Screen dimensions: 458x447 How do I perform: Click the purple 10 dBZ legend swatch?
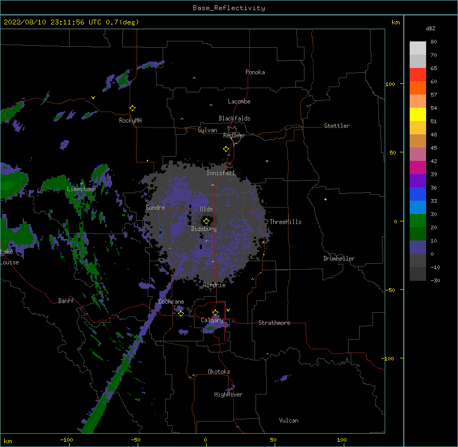pyautogui.click(x=418, y=247)
